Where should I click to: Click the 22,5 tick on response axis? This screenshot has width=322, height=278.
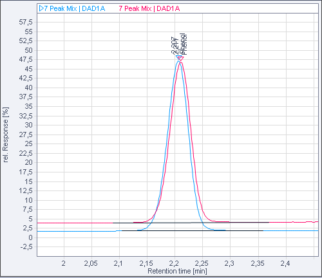(26, 153)
